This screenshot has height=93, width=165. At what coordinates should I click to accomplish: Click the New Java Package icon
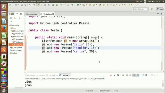(x=90, y=5)
